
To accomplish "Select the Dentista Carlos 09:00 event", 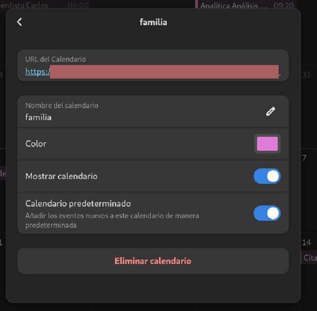I will (45, 5).
